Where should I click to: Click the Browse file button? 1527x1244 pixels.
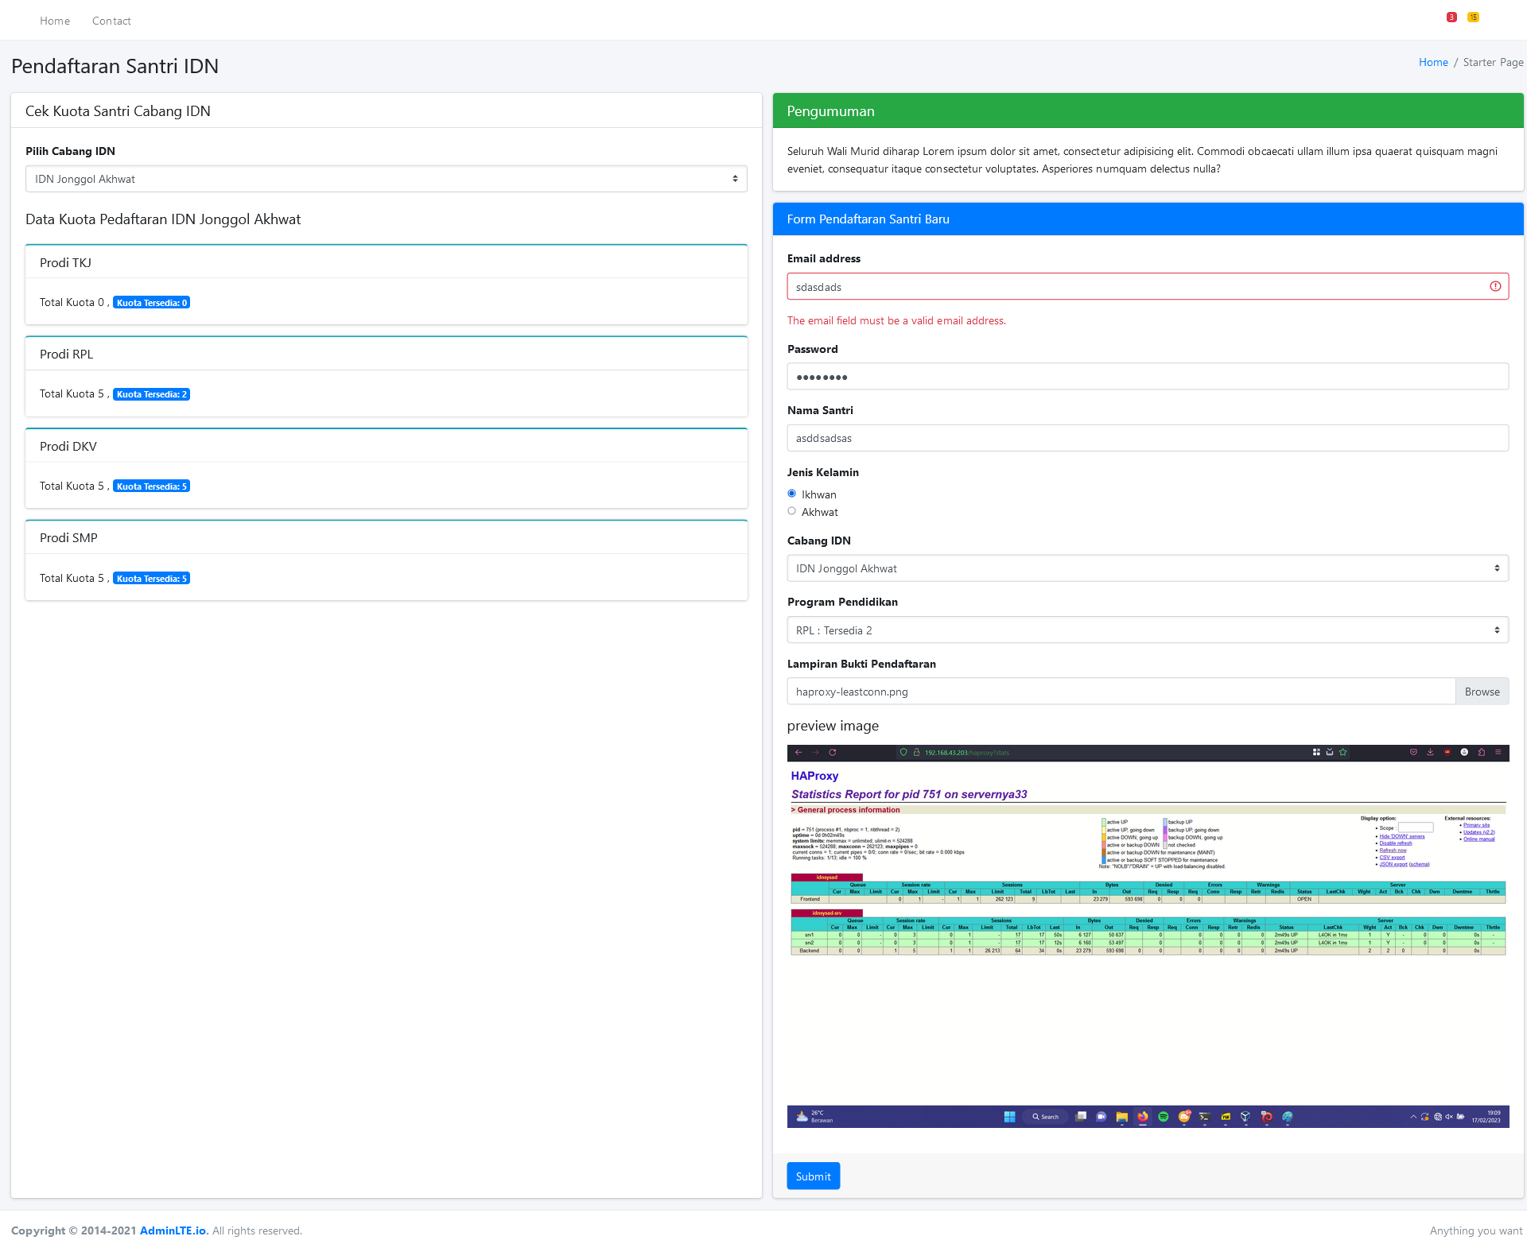point(1482,692)
